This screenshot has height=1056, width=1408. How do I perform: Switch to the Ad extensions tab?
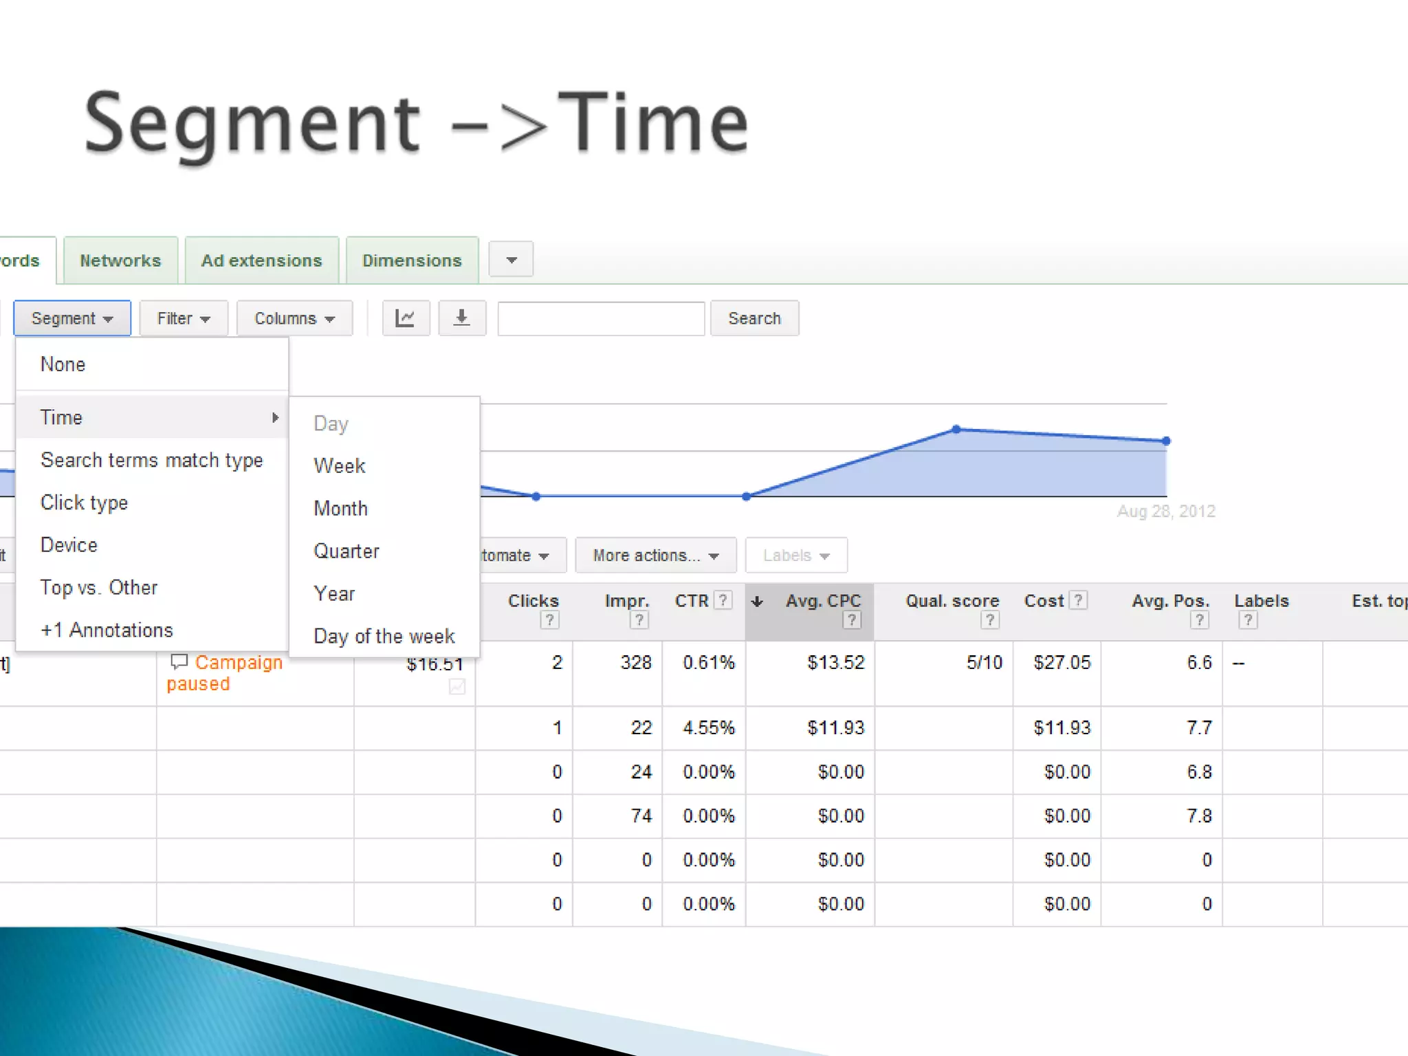[261, 261]
